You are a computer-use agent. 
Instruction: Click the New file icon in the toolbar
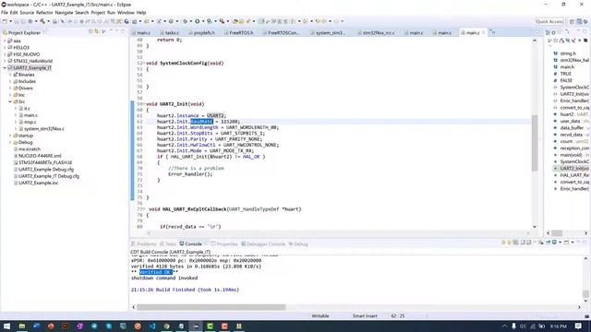point(5,21)
